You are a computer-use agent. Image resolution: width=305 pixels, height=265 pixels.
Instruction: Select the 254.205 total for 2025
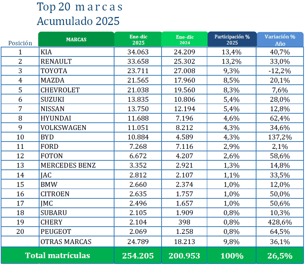click(x=138, y=255)
